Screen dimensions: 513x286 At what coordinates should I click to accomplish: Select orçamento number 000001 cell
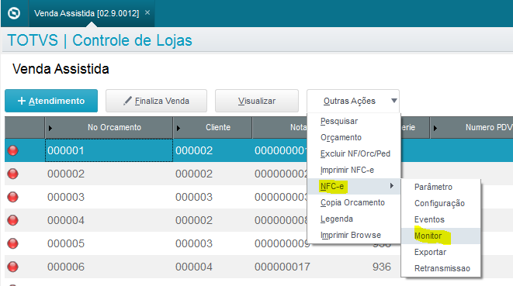point(109,150)
